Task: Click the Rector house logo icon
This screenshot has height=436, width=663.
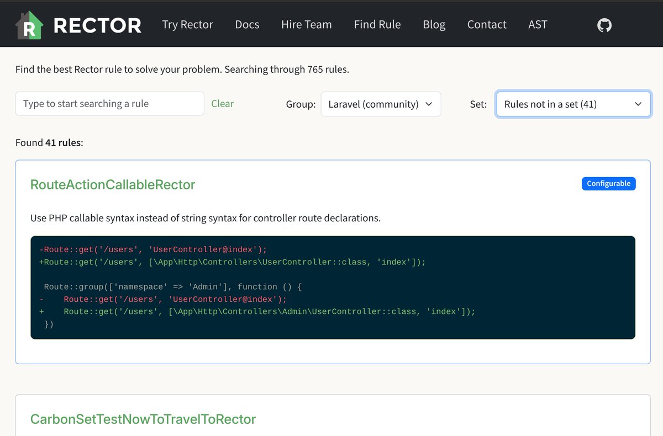Action: tap(29, 25)
